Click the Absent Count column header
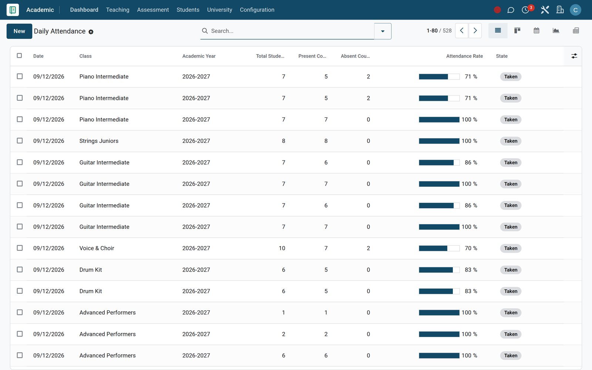The width and height of the screenshot is (592, 370). click(x=355, y=56)
